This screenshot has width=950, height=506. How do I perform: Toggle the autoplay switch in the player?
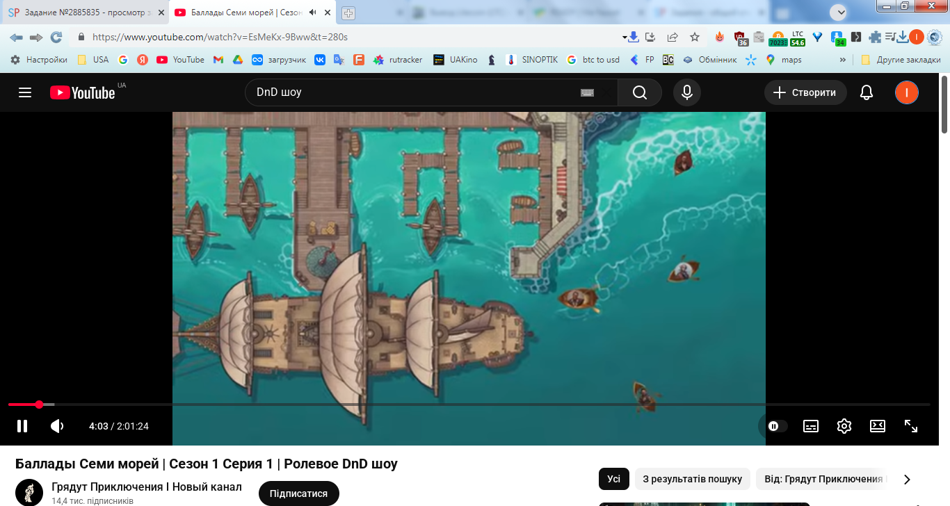pyautogui.click(x=777, y=426)
